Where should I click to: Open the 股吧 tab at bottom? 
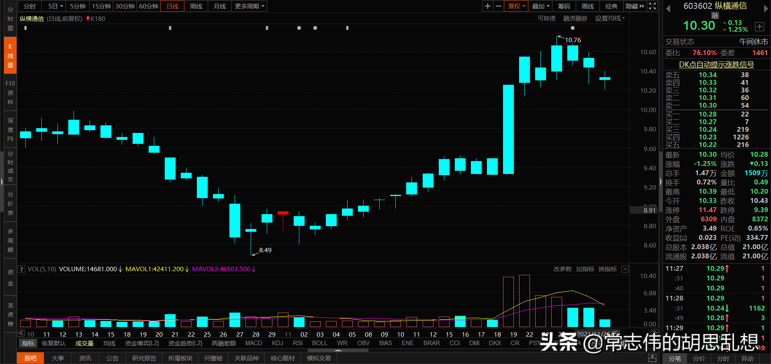30,358
